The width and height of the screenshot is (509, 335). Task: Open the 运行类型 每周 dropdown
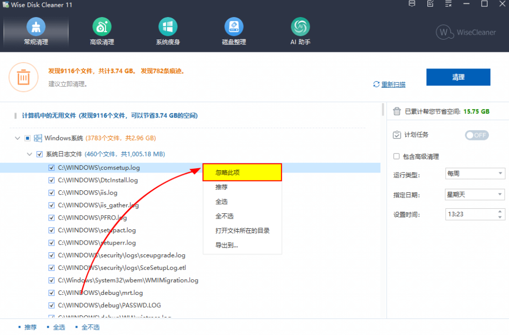point(475,174)
